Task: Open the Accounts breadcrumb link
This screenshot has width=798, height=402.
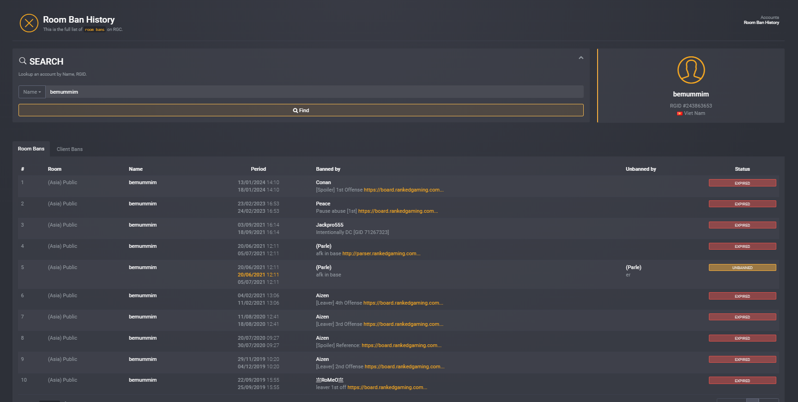Action: pyautogui.click(x=769, y=18)
